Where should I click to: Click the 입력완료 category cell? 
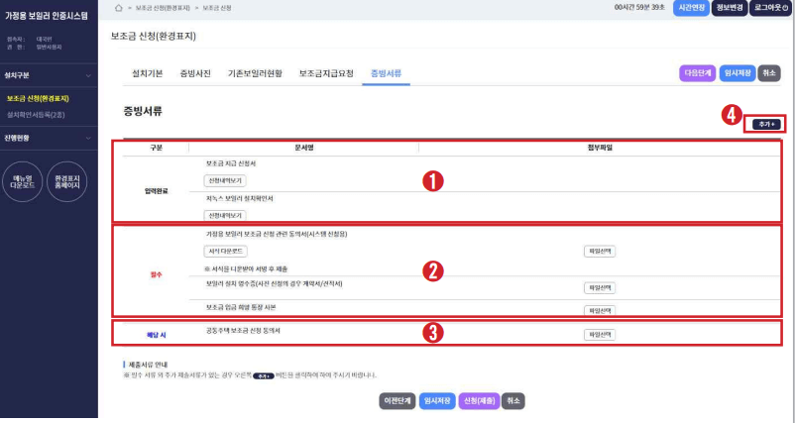[157, 191]
